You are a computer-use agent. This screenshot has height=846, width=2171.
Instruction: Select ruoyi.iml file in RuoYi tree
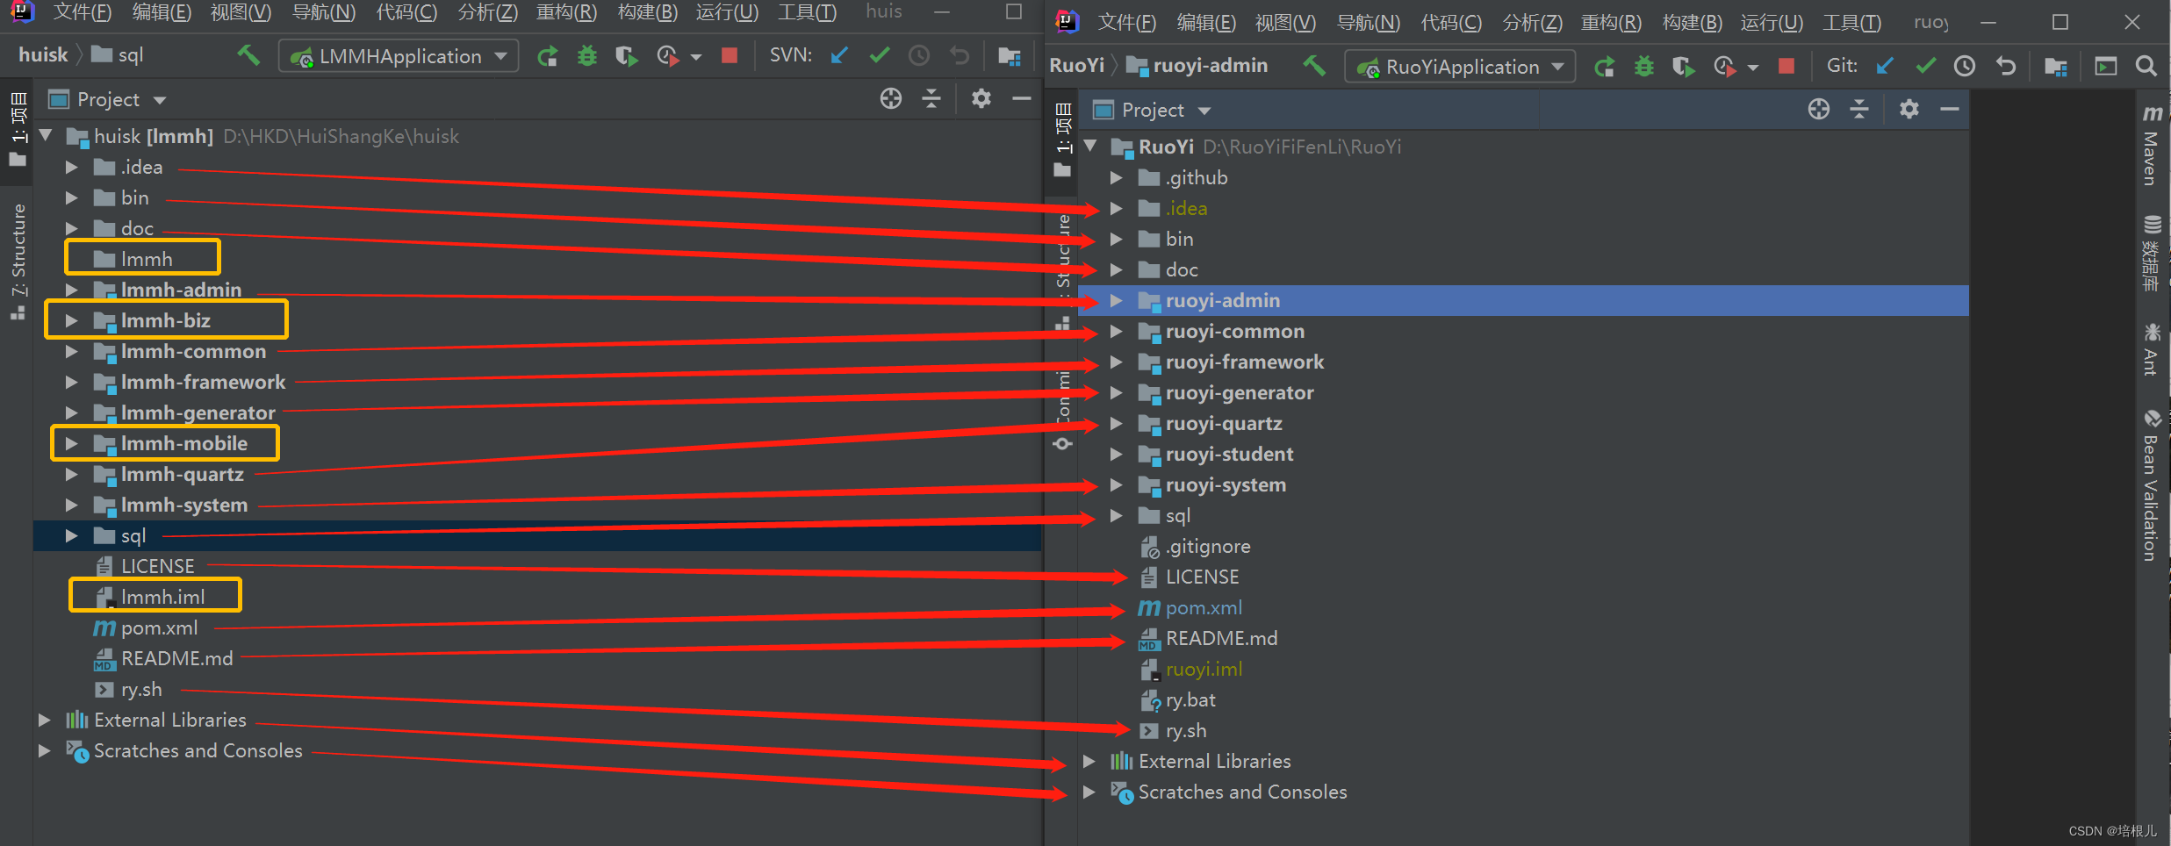1204,669
